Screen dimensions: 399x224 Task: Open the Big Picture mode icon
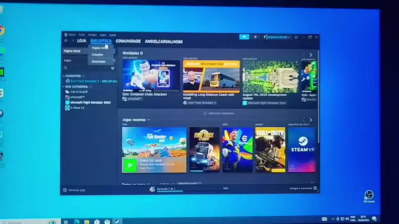296,38
